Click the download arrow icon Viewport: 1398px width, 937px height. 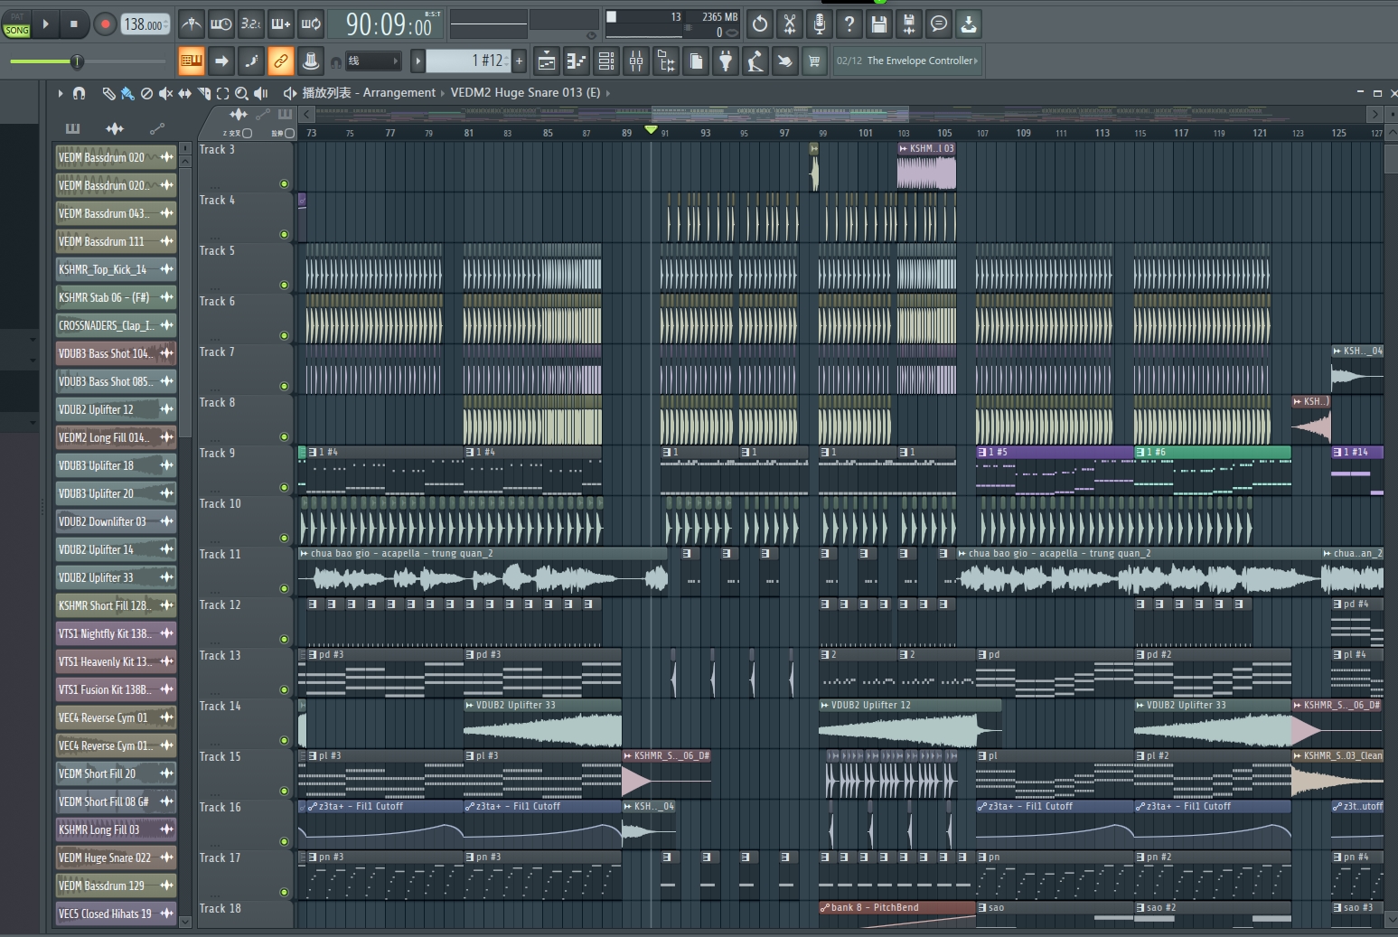pyautogui.click(x=969, y=24)
